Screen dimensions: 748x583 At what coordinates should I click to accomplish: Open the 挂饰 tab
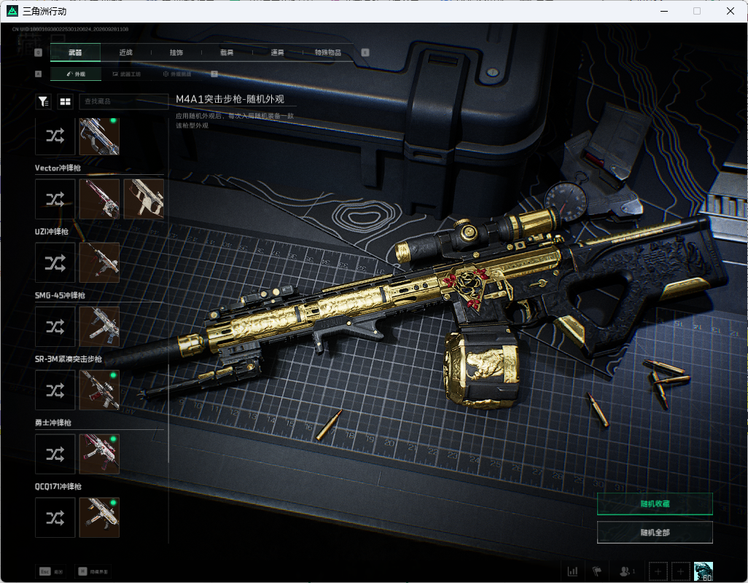[176, 52]
